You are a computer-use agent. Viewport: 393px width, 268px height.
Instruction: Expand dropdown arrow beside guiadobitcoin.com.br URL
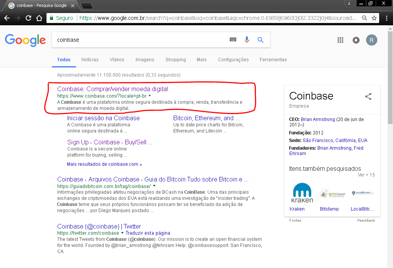click(154, 186)
